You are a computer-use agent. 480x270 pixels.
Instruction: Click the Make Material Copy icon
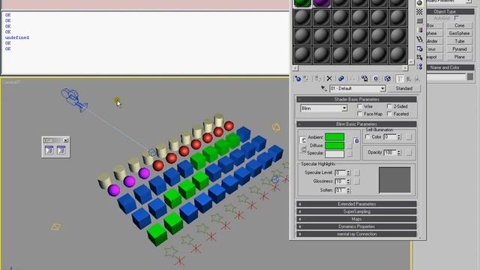(x=340, y=79)
